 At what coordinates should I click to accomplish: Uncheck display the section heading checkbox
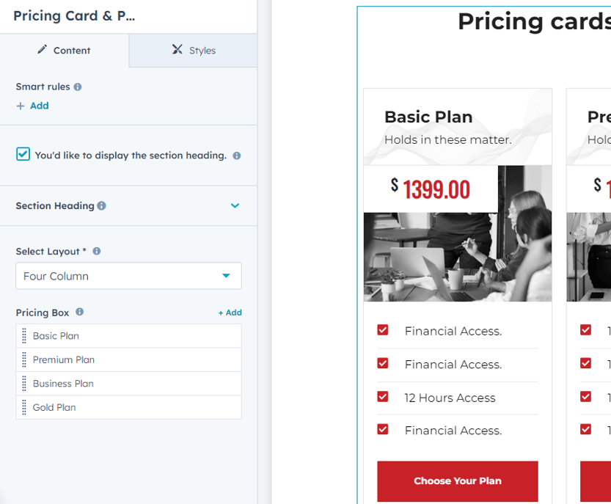coord(23,155)
